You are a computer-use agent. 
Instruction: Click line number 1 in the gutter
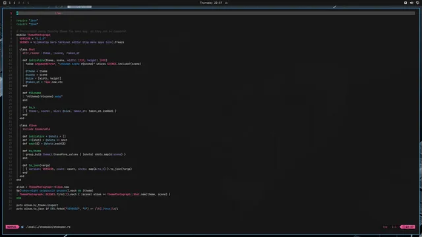(x=11, y=13)
